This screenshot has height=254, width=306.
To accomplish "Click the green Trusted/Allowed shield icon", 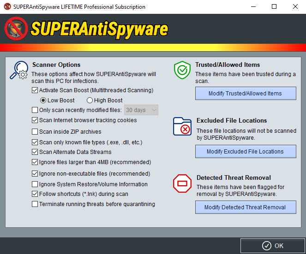I will point(182,70).
